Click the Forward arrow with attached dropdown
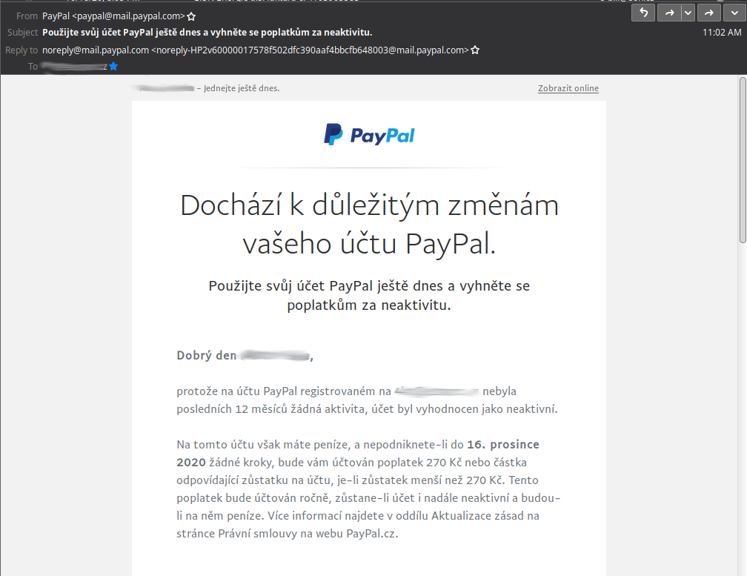The width and height of the screenshot is (747, 576). (x=669, y=13)
